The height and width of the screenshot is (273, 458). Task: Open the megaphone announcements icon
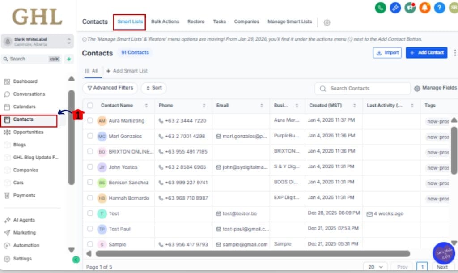[x=410, y=8]
